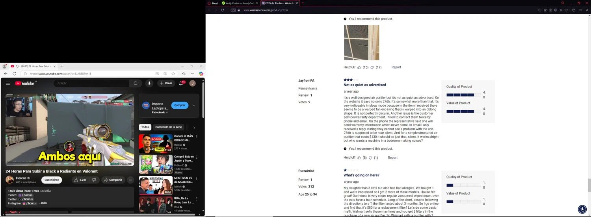Open options for Compré Esto en Japón video
The width and height of the screenshot is (591, 217).
[x=197, y=157]
